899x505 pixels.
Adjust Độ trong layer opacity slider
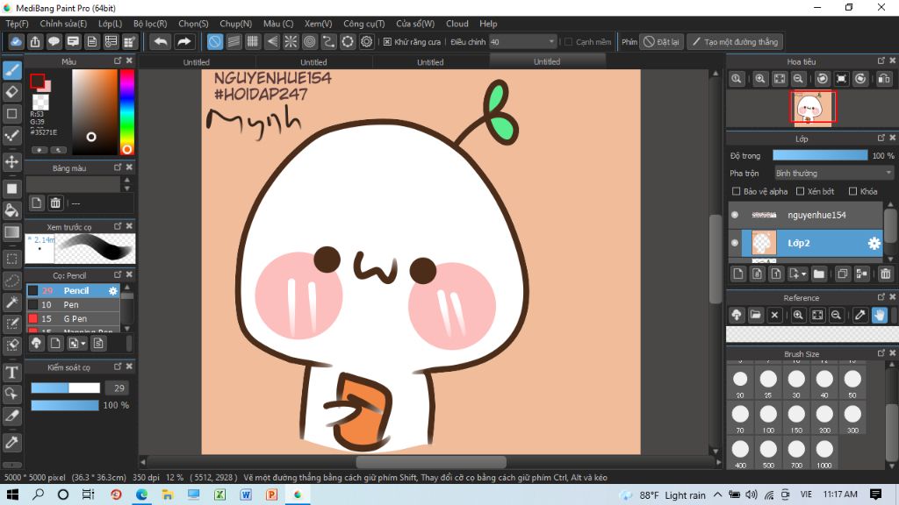click(820, 155)
